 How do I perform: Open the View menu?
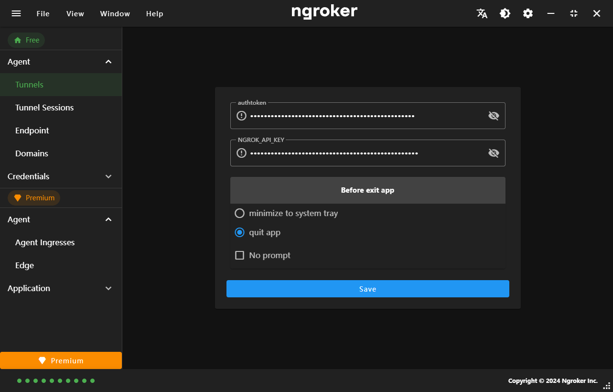click(75, 13)
